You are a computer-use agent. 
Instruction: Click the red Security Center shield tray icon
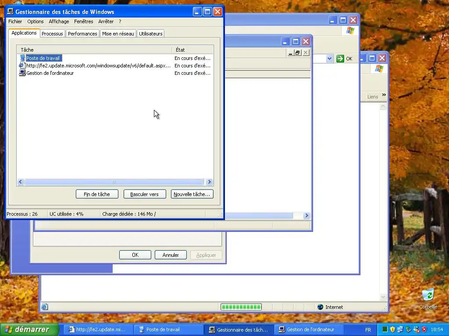424,329
